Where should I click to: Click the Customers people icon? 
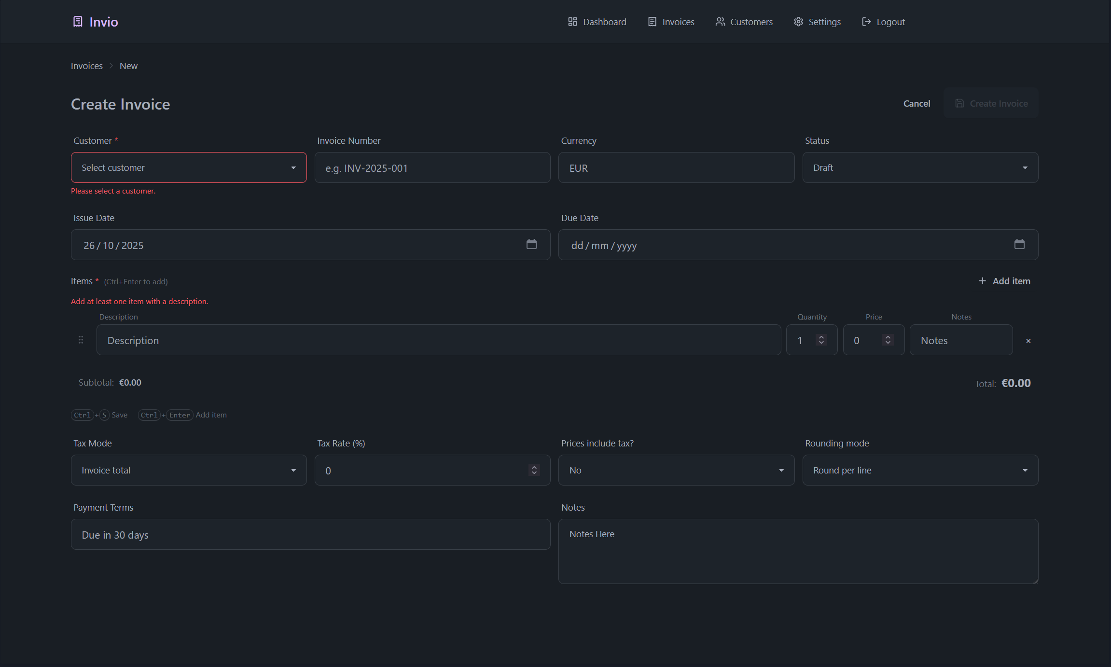tap(720, 21)
